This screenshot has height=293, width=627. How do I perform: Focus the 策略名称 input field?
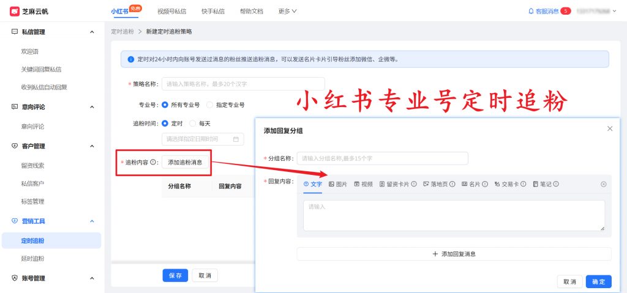pyautogui.click(x=243, y=84)
